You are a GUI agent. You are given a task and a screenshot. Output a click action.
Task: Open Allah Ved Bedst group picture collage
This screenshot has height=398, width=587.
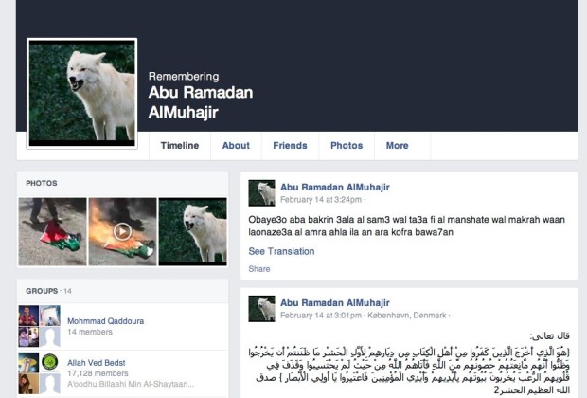coord(40,373)
